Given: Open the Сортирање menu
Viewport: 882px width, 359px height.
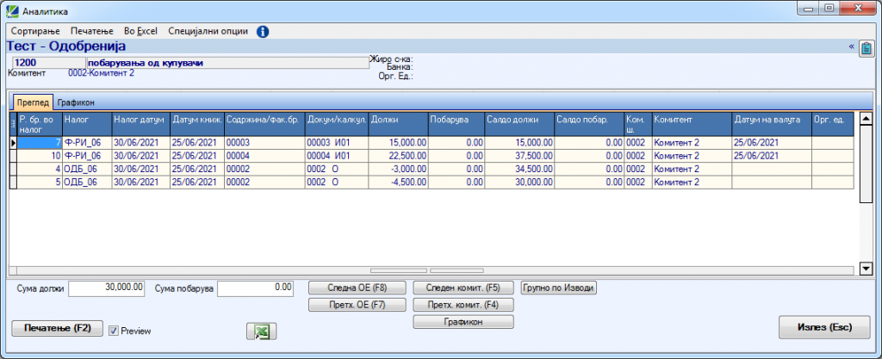Looking at the screenshot, I should (35, 32).
